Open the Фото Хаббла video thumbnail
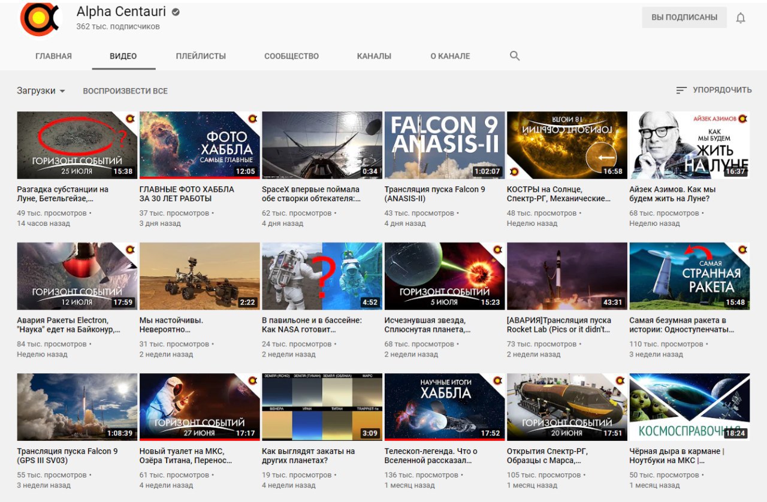The height and width of the screenshot is (502, 767). point(200,145)
